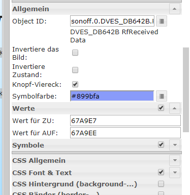This screenshot has height=195, width=190.
Task: Click the 'CSS Allgemein' section header text
Action: pos(39,161)
